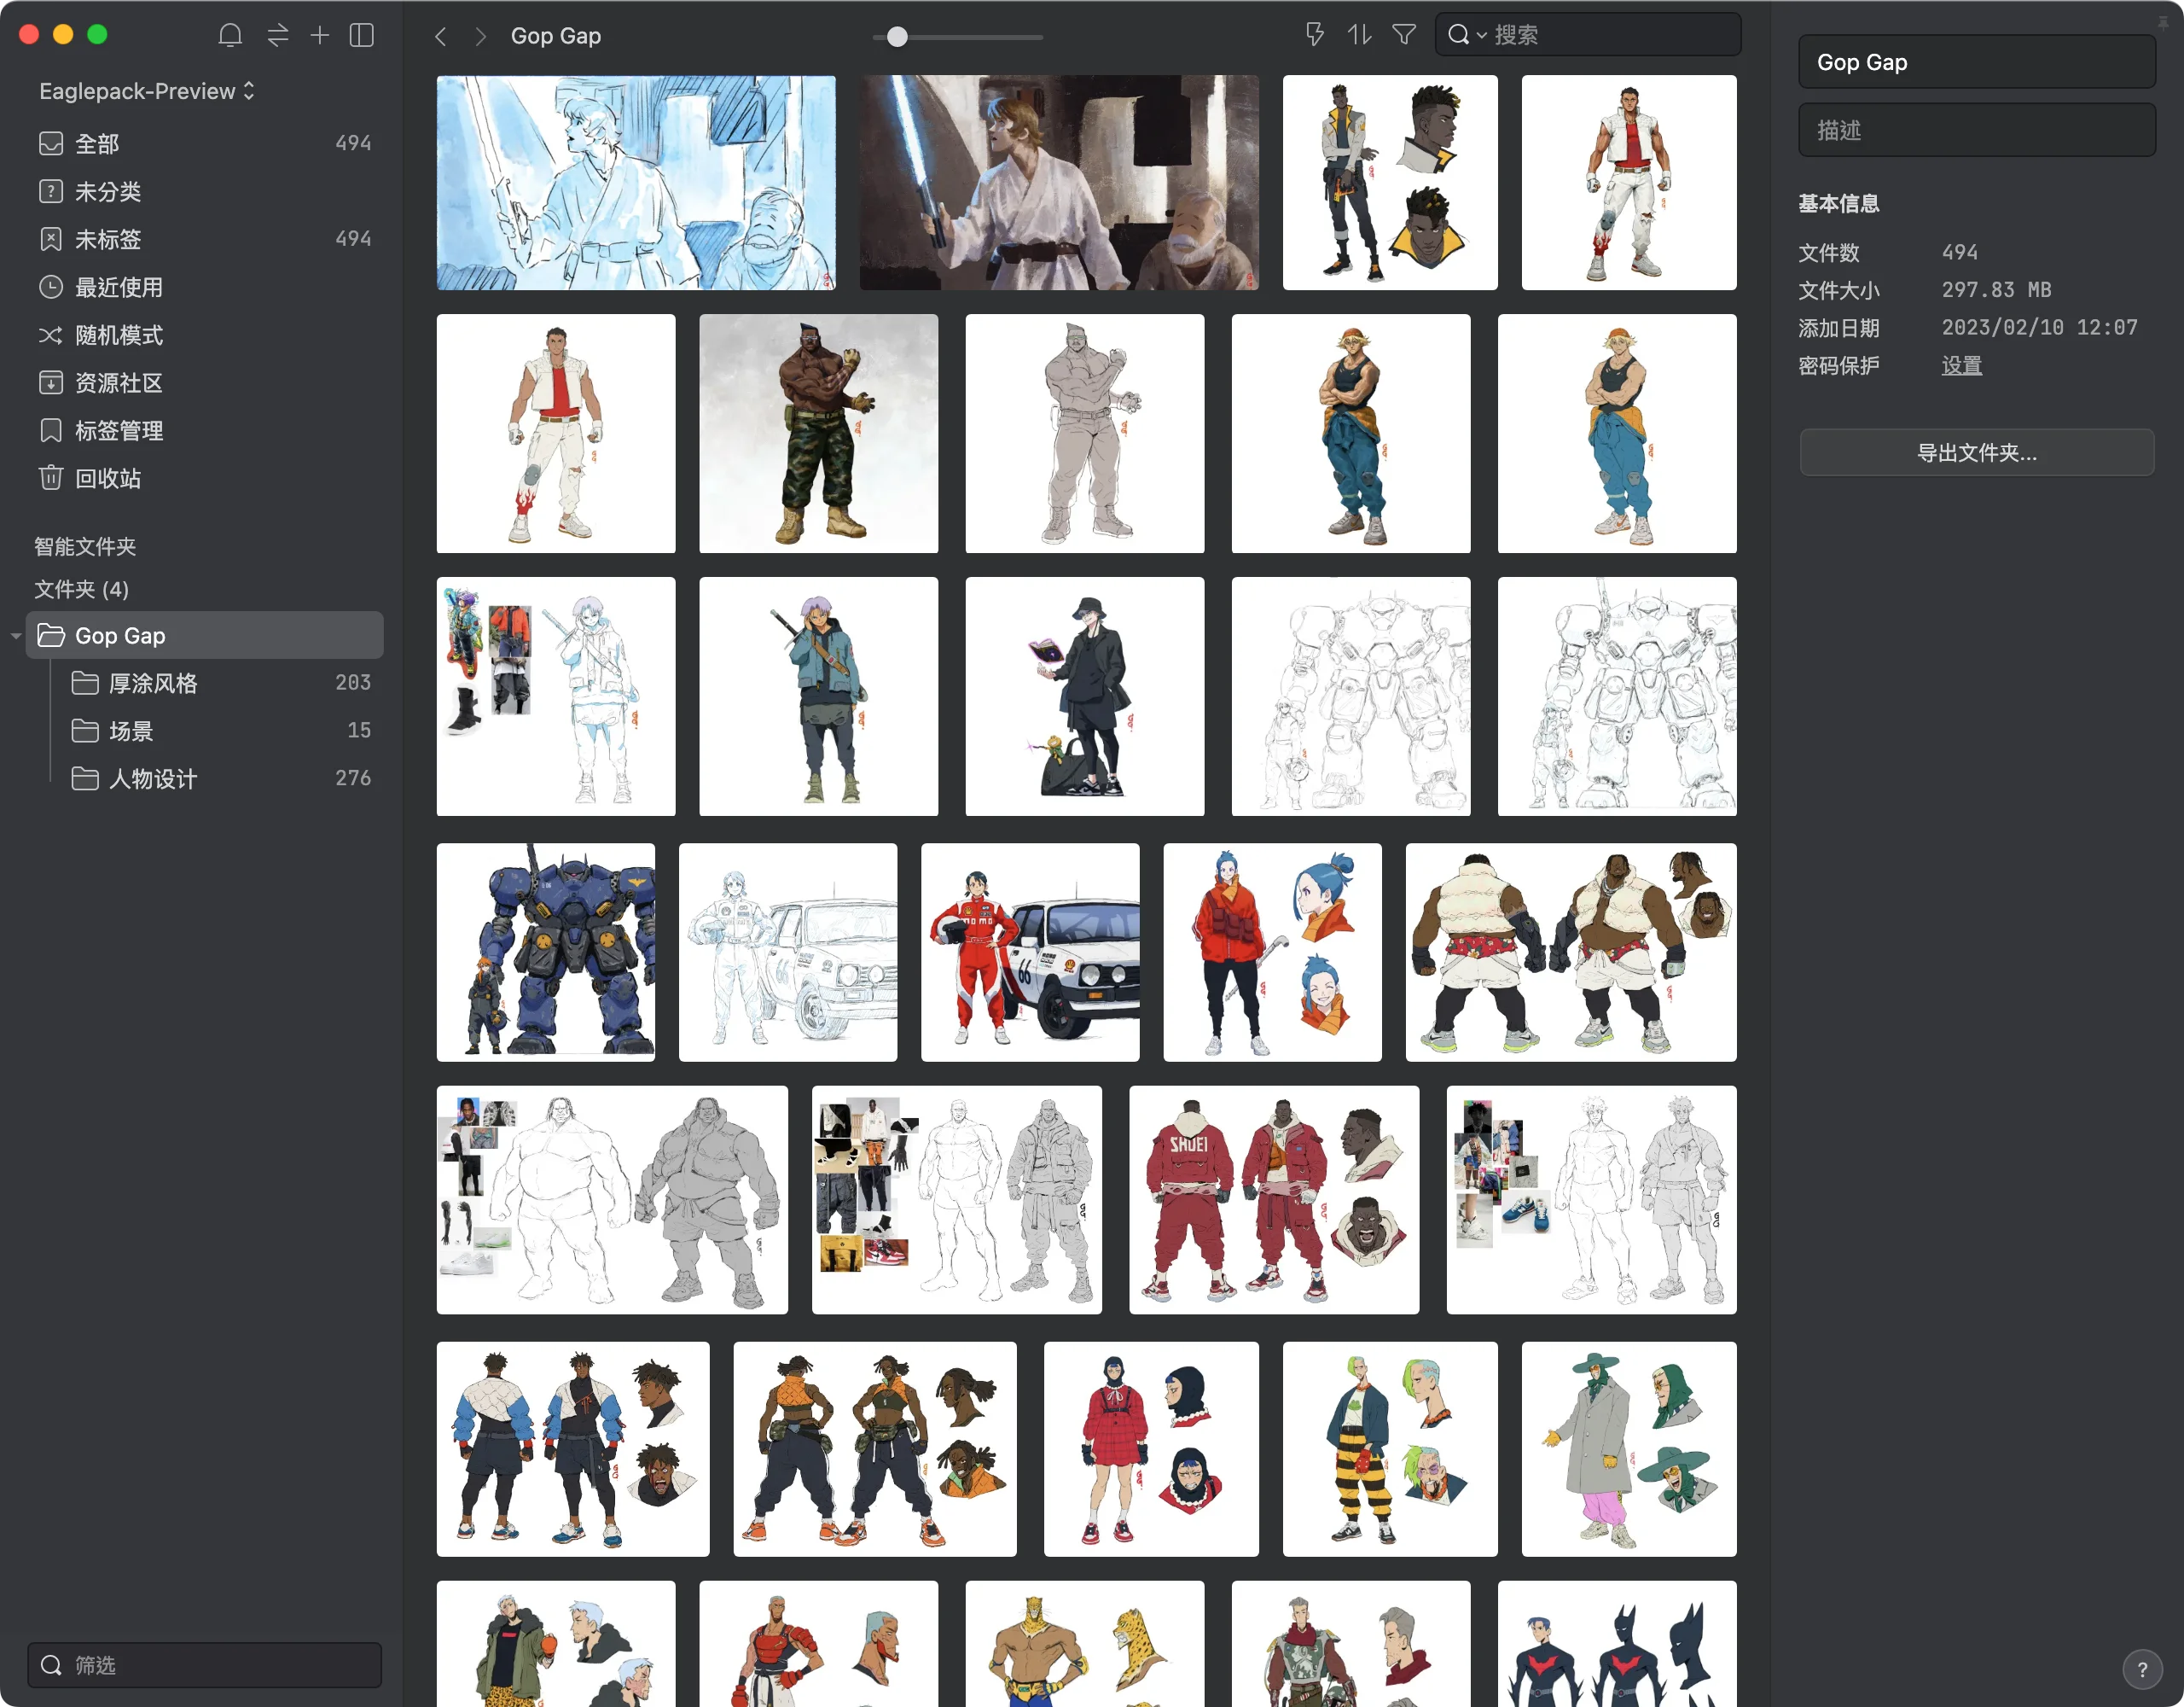Click the Gop Gap breadcrumb title
Image resolution: width=2184 pixels, height=1707 pixels.
click(556, 36)
